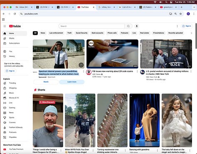Click the YouTube logo
This screenshot has width=197, height=154.
tap(15, 26)
